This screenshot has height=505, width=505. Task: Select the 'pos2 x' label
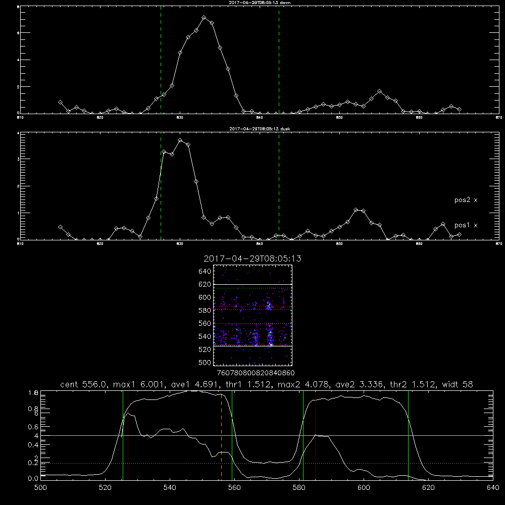(x=466, y=200)
